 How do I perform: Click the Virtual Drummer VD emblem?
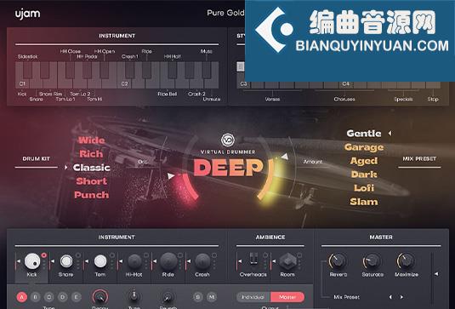pyautogui.click(x=228, y=140)
